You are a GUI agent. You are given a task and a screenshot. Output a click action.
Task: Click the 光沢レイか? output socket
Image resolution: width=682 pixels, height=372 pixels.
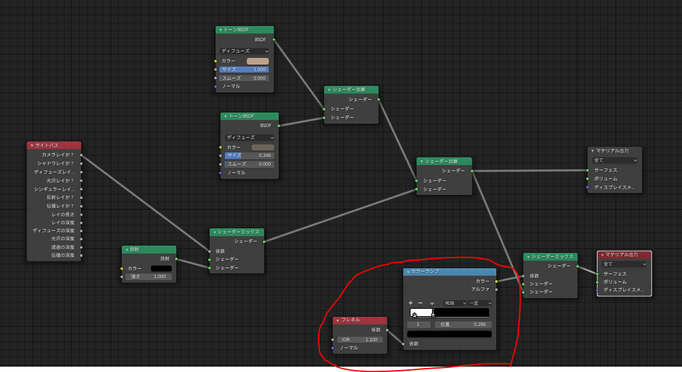(81, 180)
